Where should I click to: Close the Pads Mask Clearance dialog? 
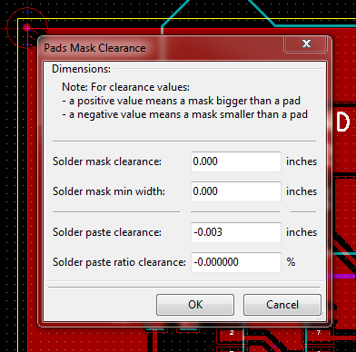[306, 44]
